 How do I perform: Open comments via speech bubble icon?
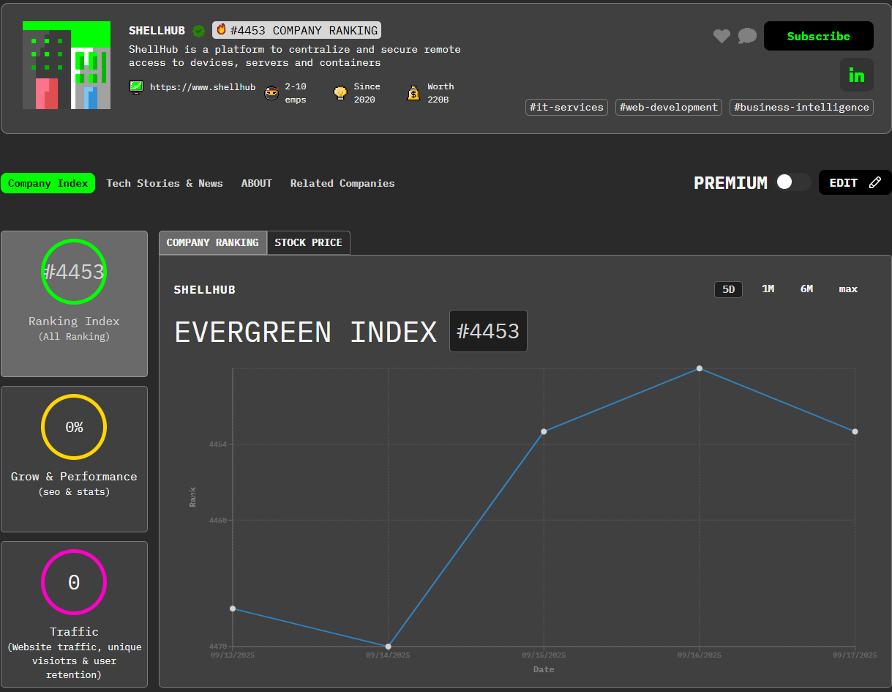coord(747,36)
